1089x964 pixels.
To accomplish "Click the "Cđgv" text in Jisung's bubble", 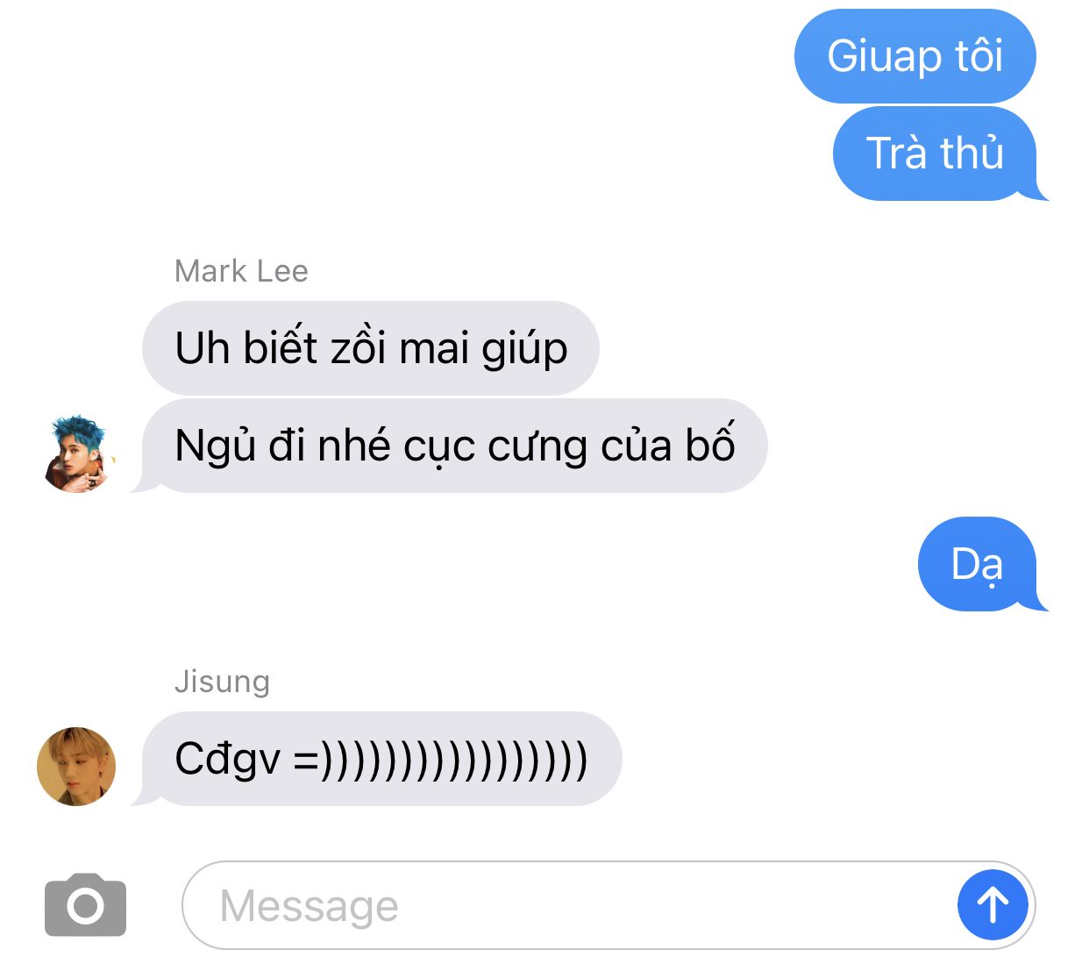I will pos(228,760).
